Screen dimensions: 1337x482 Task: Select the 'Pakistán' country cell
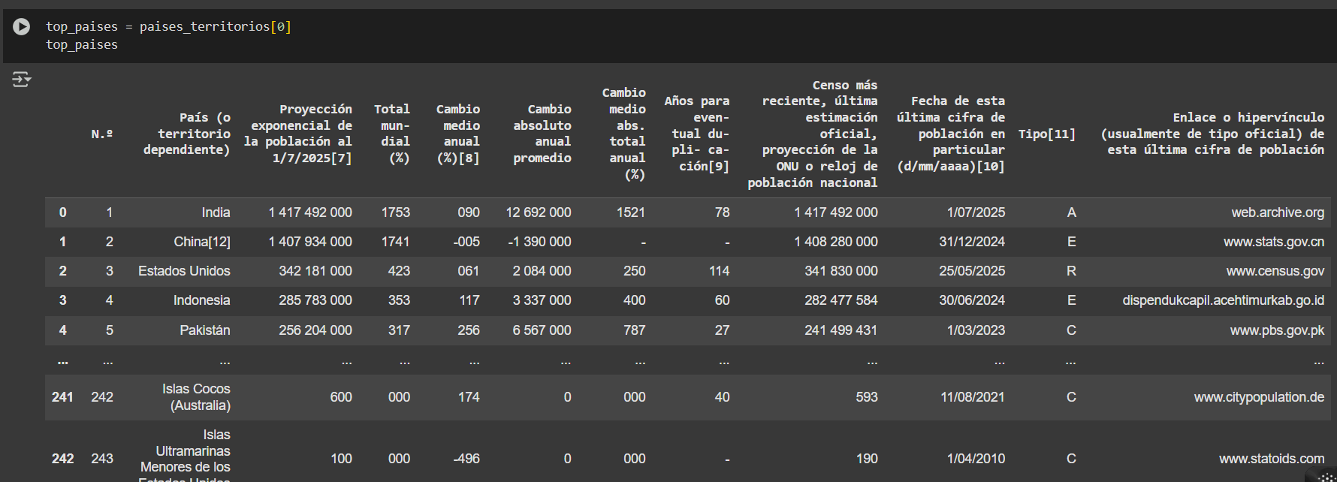point(205,330)
